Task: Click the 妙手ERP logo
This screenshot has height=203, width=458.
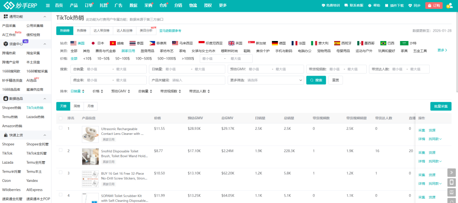Action: tap(20, 5)
